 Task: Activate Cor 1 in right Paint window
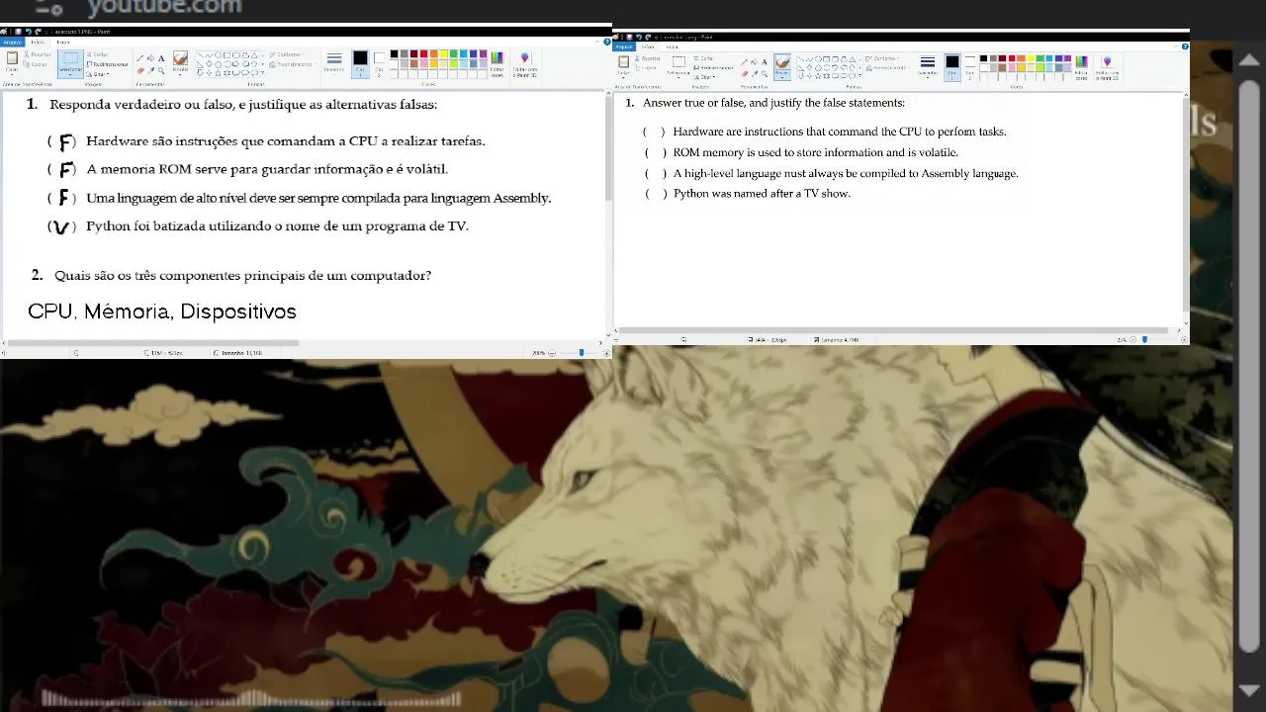[951, 66]
